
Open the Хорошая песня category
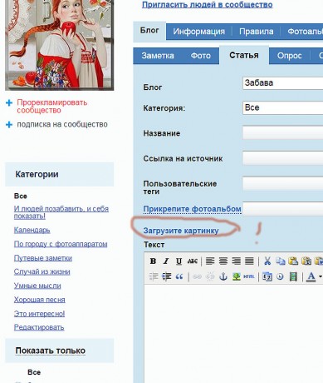40,300
